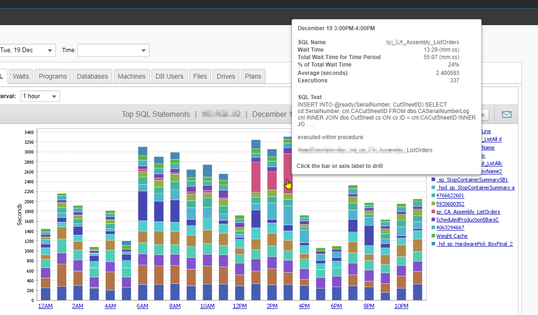Open the Time dropdown
This screenshot has width=538, height=315.
point(113,50)
